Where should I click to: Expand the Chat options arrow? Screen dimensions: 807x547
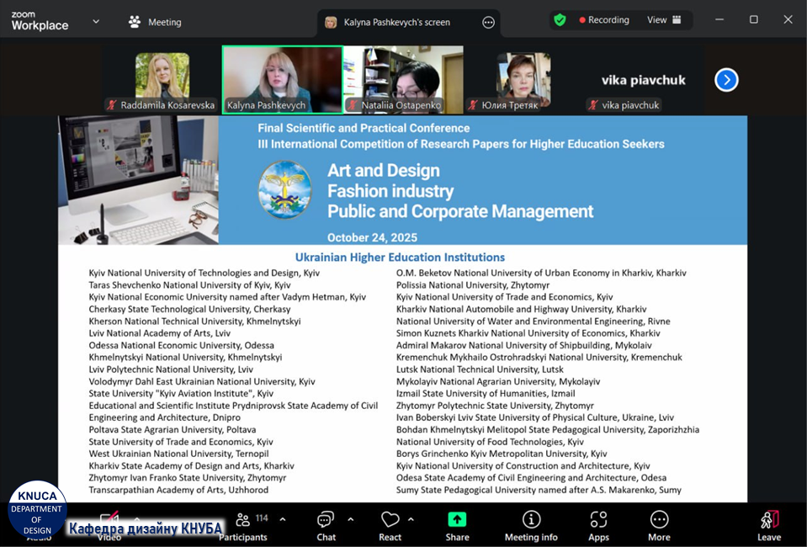(350, 519)
